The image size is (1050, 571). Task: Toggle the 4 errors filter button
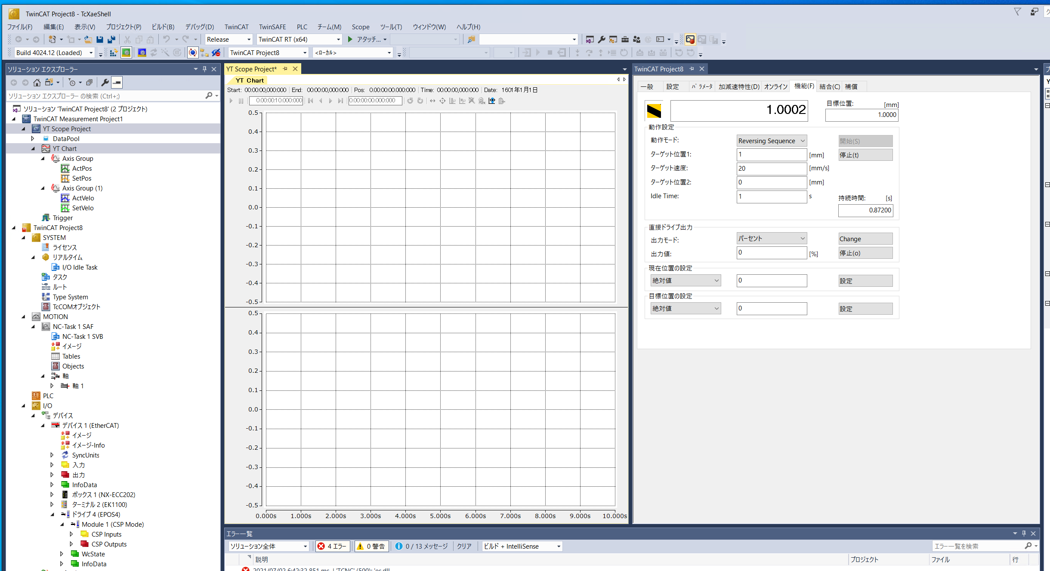[x=332, y=546]
